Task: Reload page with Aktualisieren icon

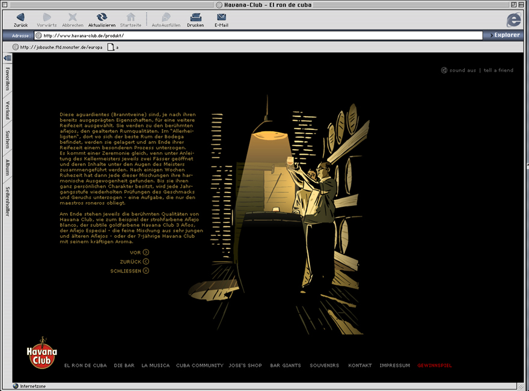Action: pos(102,17)
